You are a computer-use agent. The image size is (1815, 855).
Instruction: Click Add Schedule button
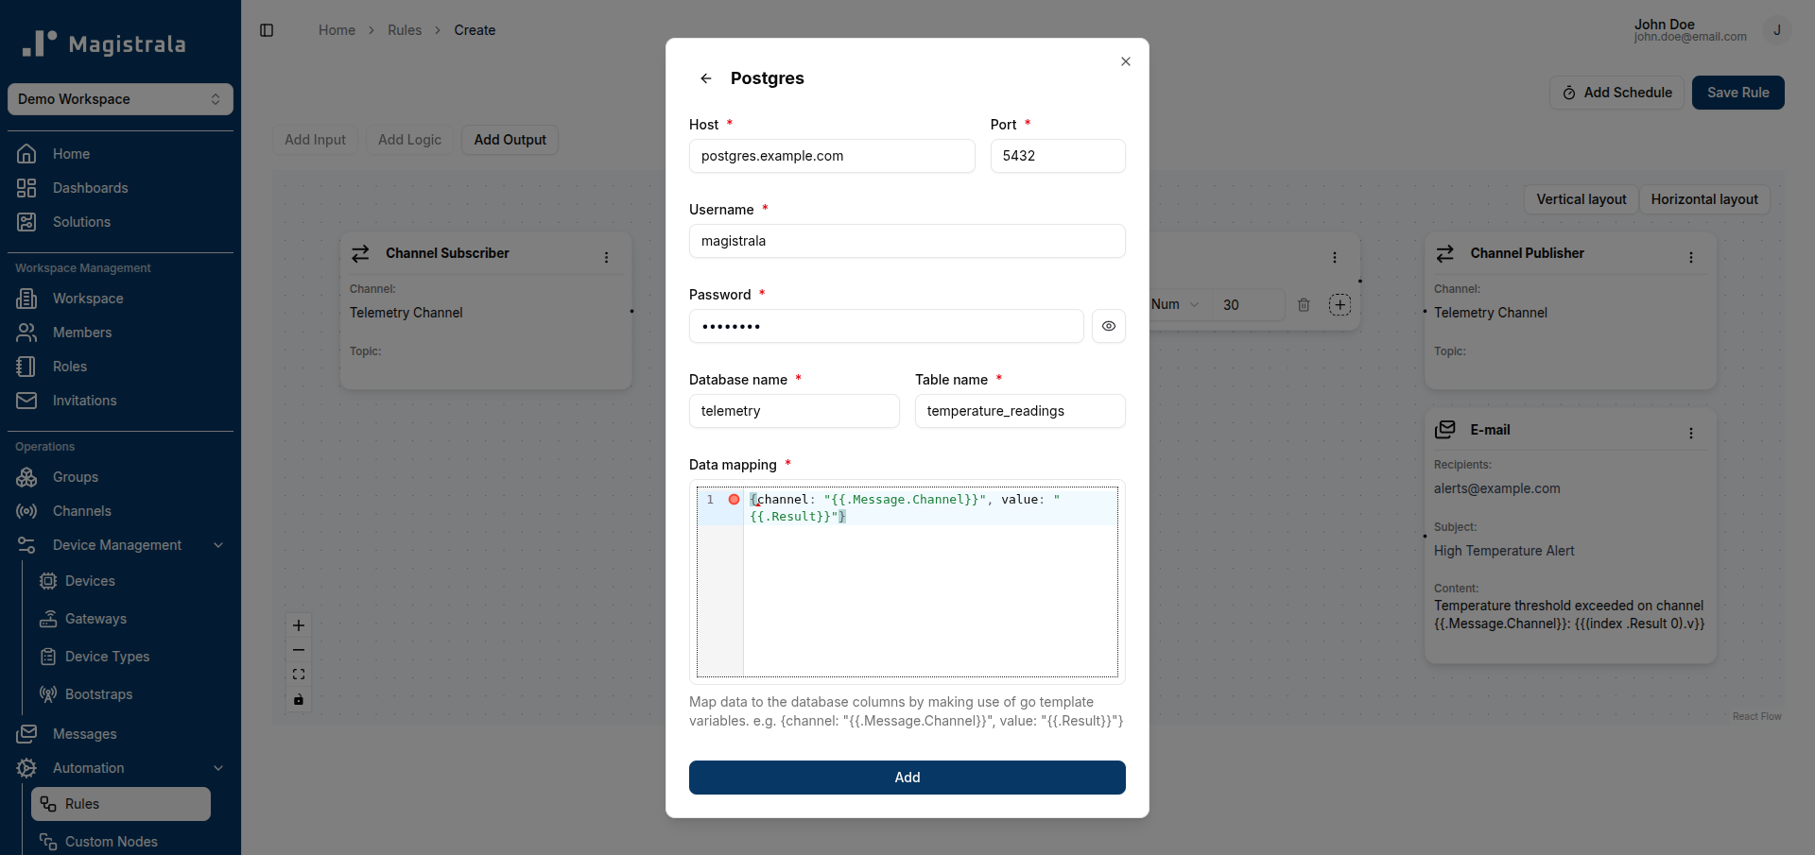1617,93
